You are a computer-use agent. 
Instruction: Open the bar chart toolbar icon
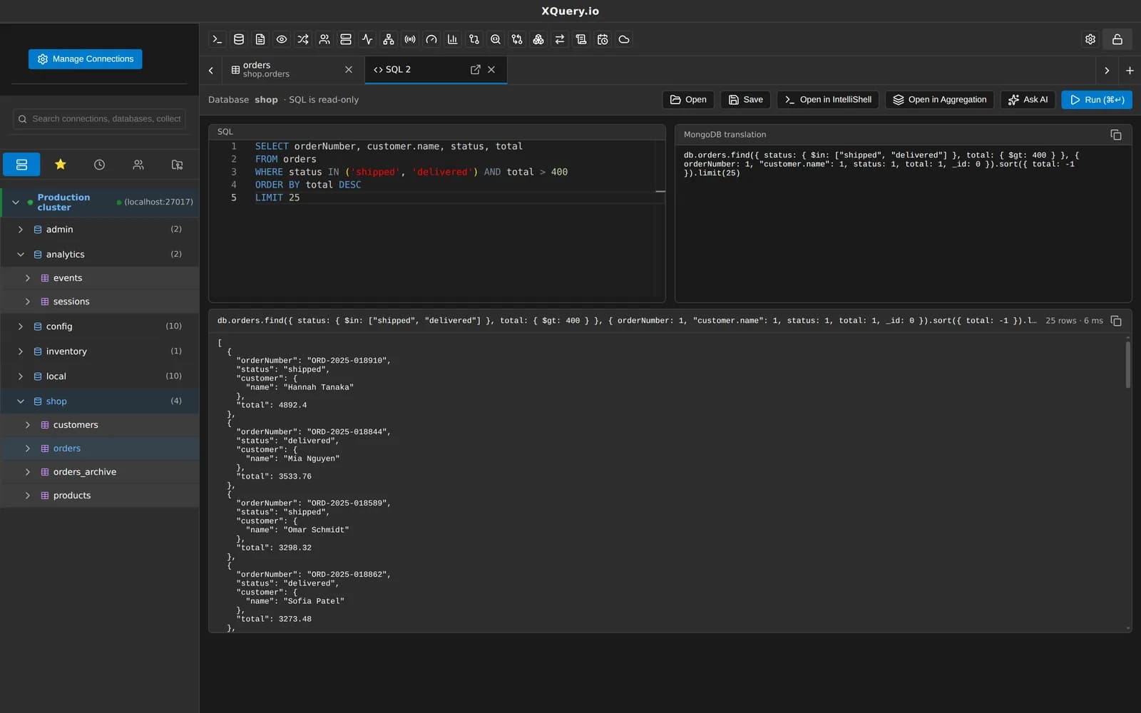pyautogui.click(x=453, y=39)
